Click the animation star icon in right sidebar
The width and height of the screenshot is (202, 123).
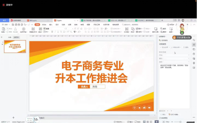tap(194, 45)
